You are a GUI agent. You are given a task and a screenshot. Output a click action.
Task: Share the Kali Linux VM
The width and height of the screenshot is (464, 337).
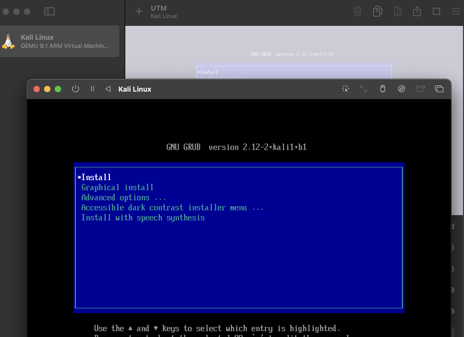pos(417,12)
